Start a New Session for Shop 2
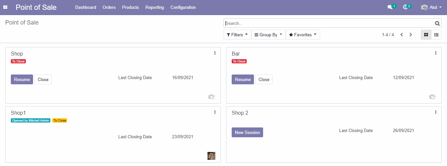The image size is (447, 166). (x=247, y=132)
